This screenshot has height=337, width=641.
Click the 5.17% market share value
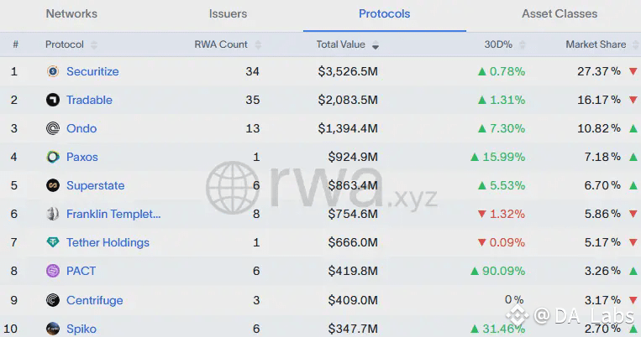(x=602, y=242)
